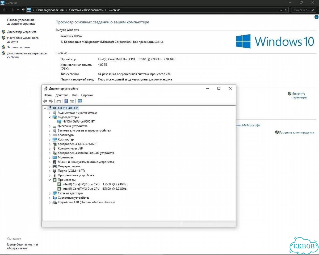Click the show/hide console tree toolbar icon

pyautogui.click(x=58, y=101)
